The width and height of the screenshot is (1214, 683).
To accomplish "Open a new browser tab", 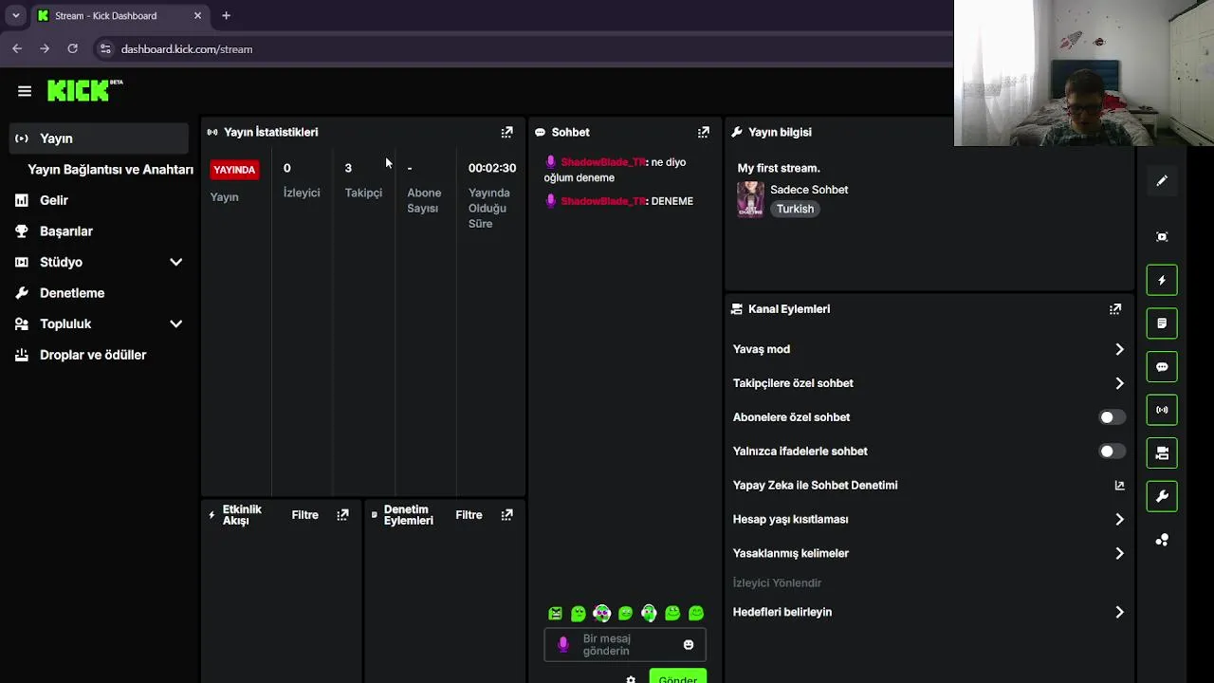I will coord(226,15).
